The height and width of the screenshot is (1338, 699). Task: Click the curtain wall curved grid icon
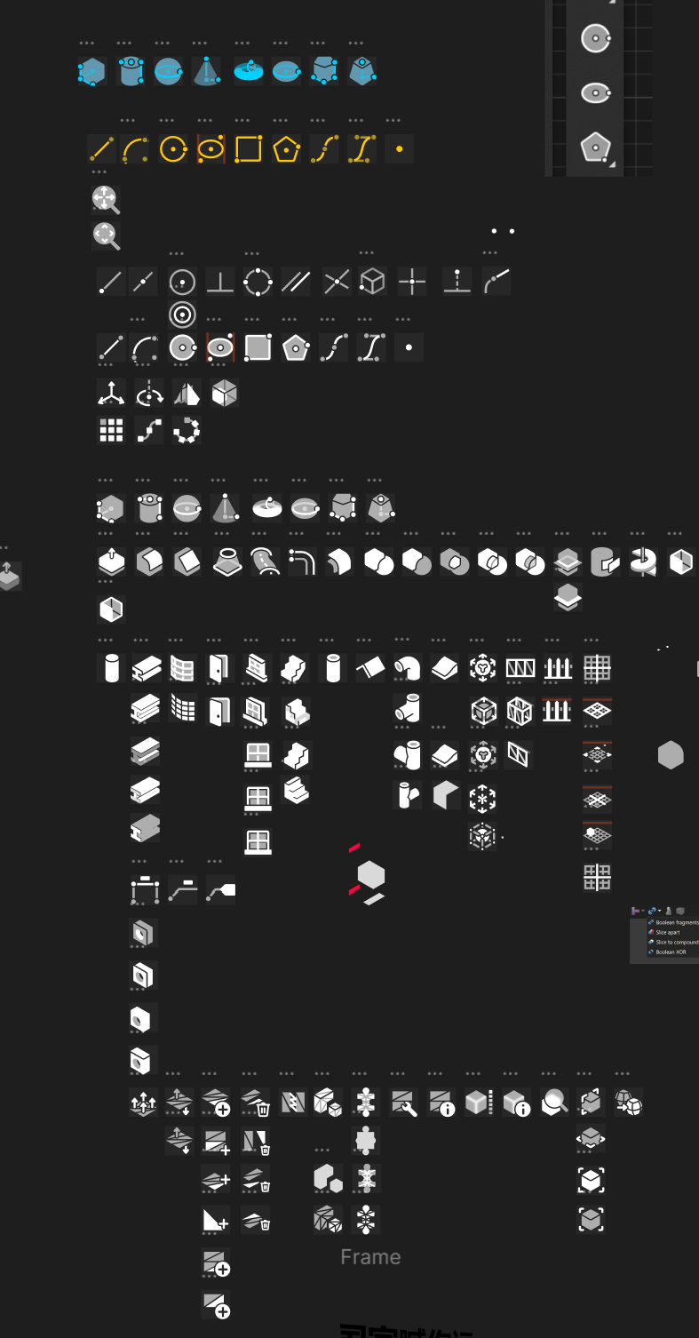pyautogui.click(x=182, y=667)
